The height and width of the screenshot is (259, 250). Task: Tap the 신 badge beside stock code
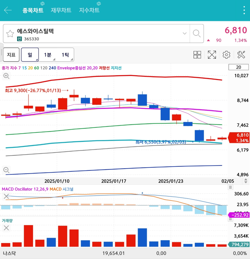[x=19, y=39]
